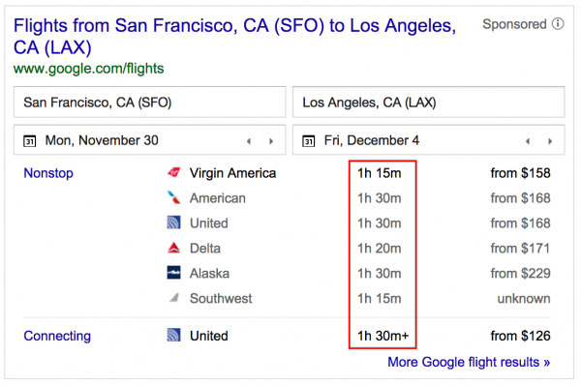Open return date calendar icon
This screenshot has width=582, height=386.
point(309,141)
